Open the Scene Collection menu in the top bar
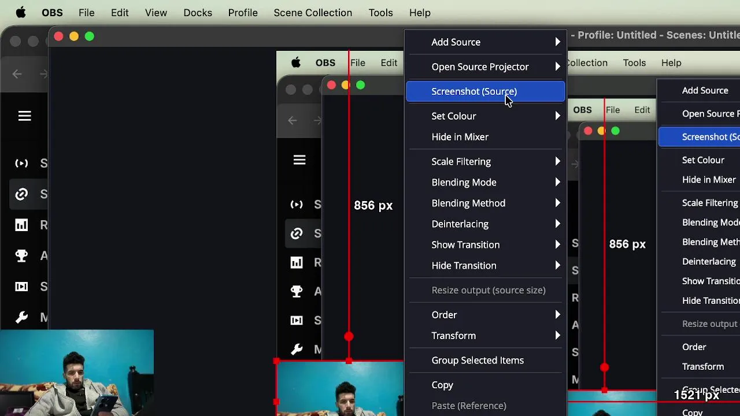The width and height of the screenshot is (740, 416). (x=313, y=13)
